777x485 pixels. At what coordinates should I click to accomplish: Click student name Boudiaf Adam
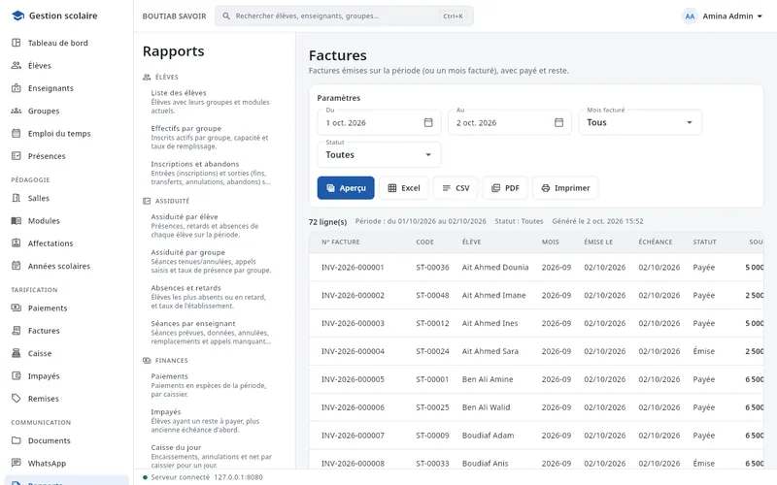pyautogui.click(x=489, y=436)
